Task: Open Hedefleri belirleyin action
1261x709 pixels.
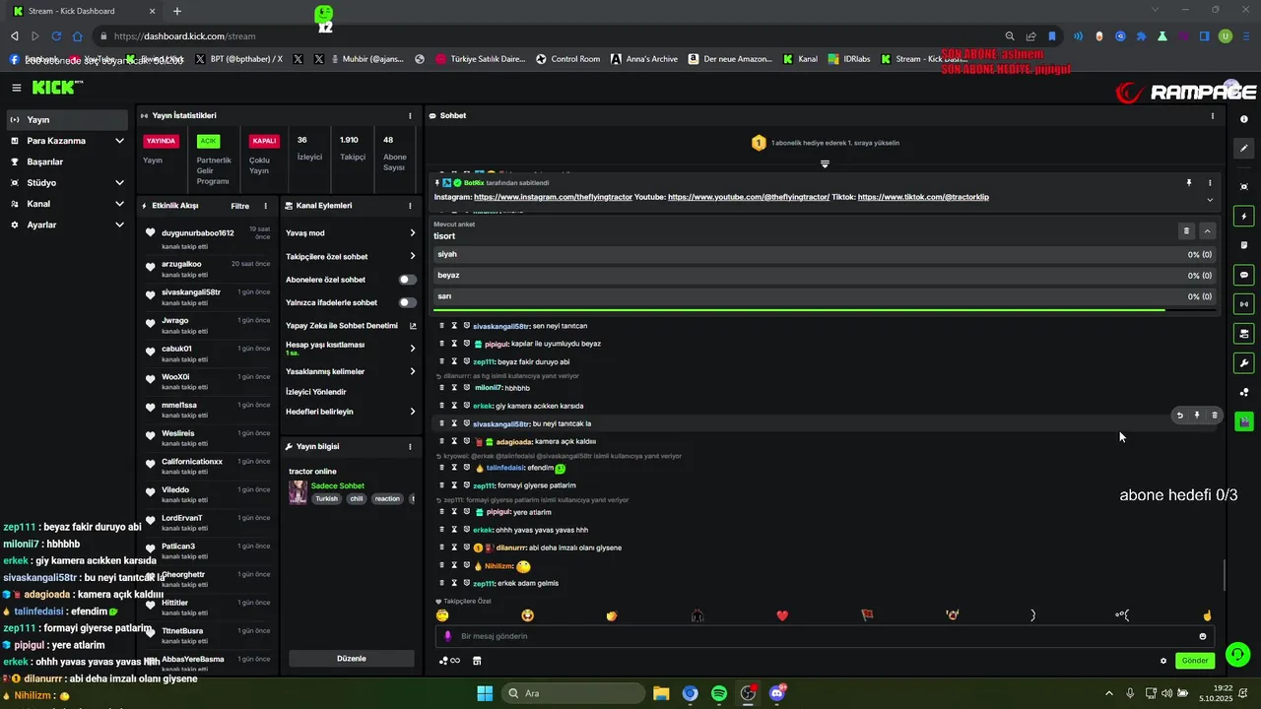Action: [351, 412]
